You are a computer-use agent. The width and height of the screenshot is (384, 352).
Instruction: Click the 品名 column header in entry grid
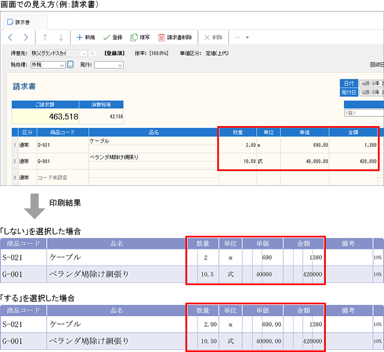coord(154,133)
